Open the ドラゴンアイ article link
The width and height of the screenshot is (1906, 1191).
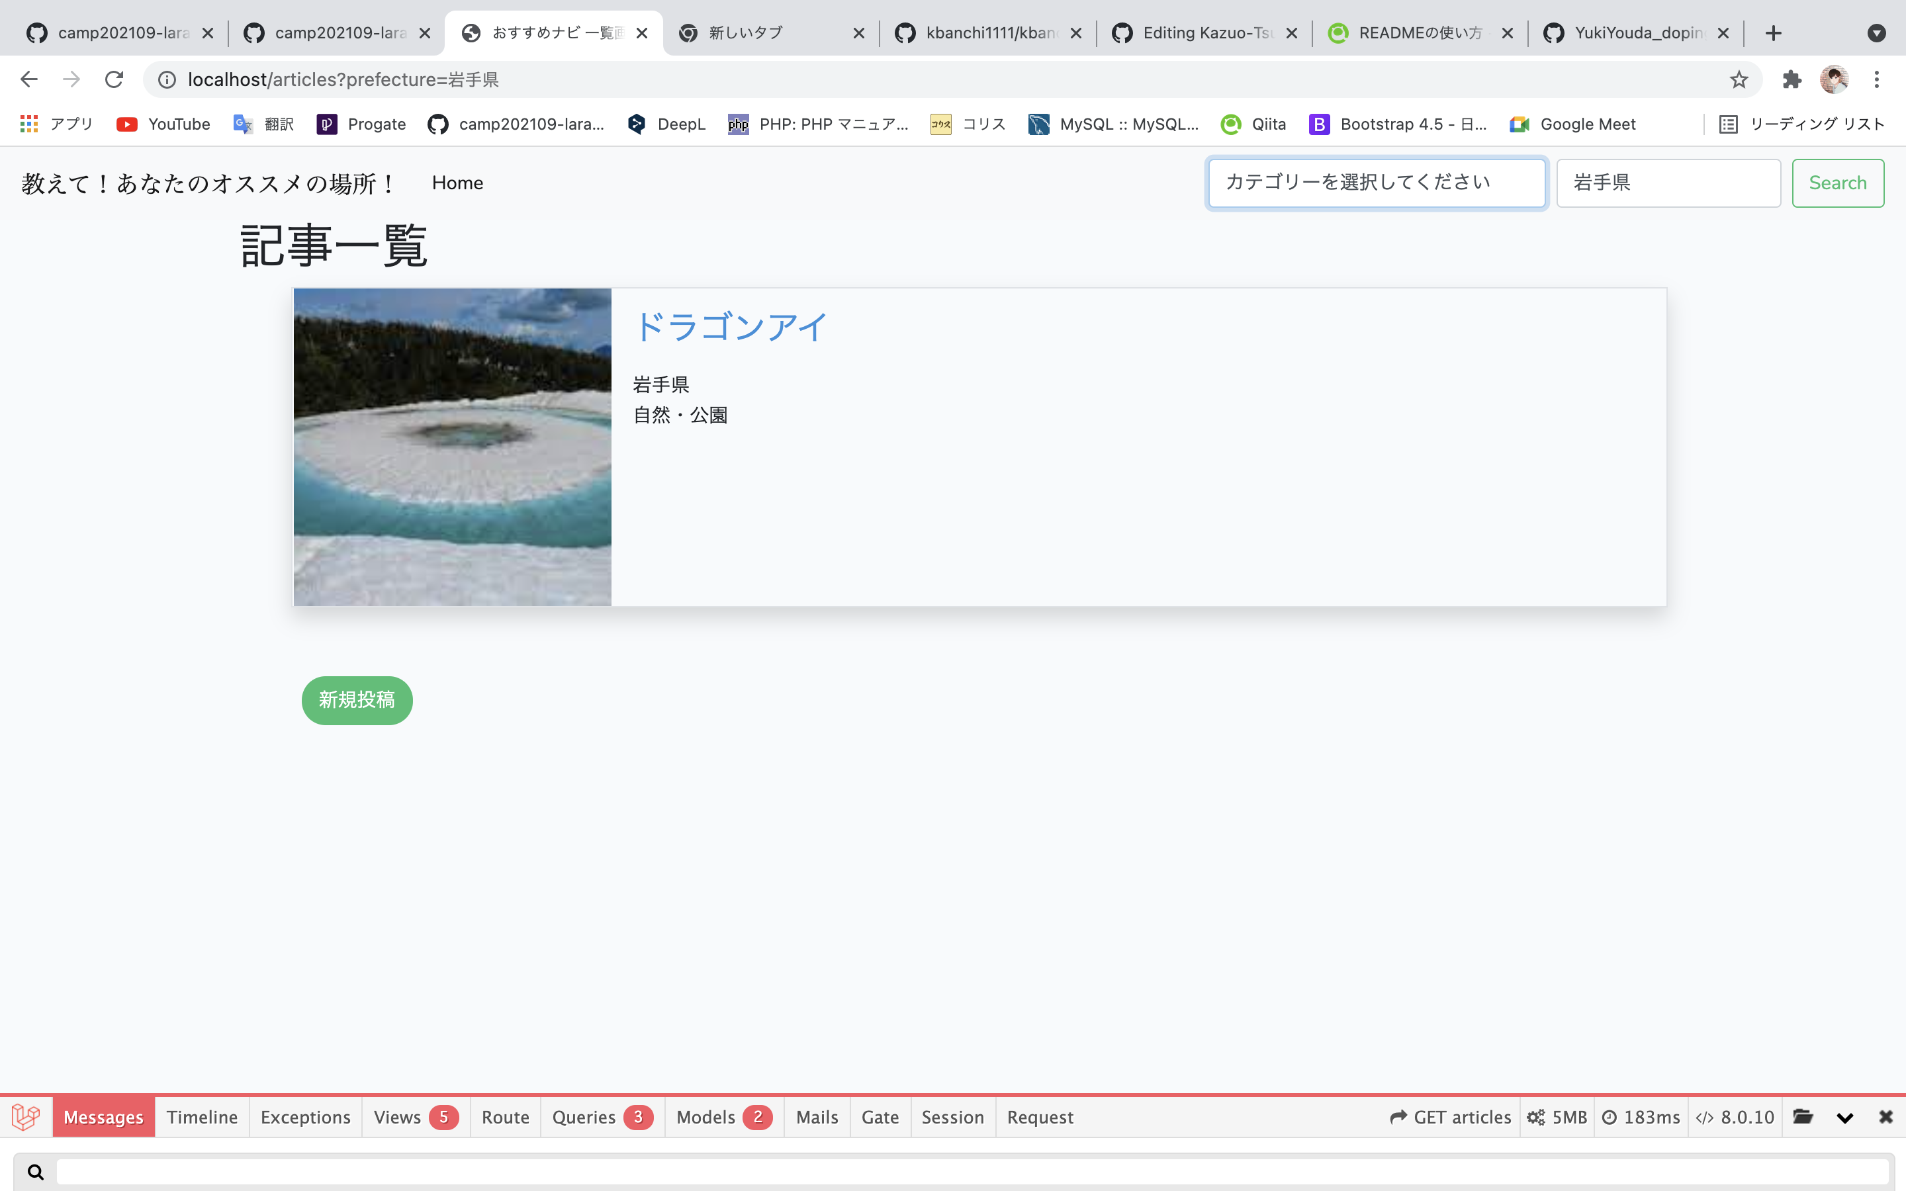tap(730, 326)
